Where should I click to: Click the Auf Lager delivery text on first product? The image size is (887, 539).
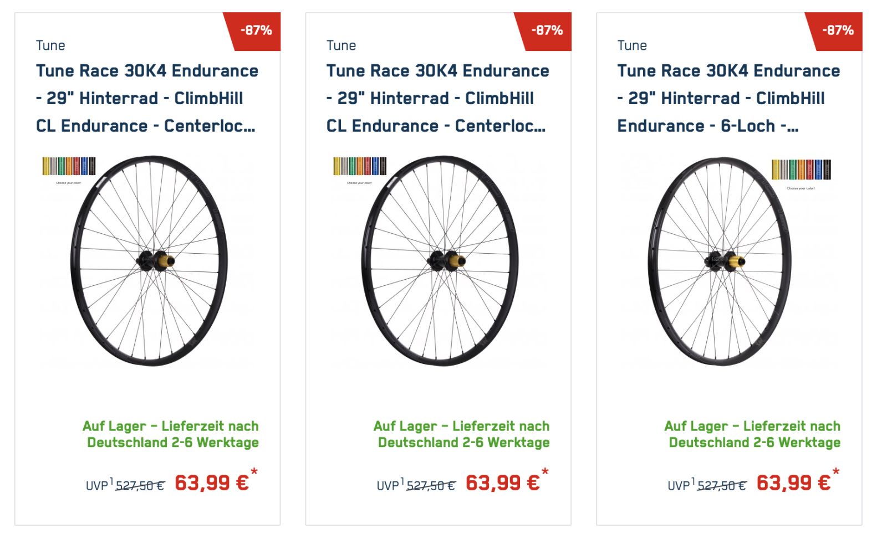[x=171, y=434]
